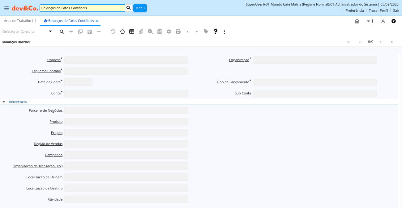
Task: Click the search magnifier next to the lookup box
Action: pyautogui.click(x=129, y=8)
